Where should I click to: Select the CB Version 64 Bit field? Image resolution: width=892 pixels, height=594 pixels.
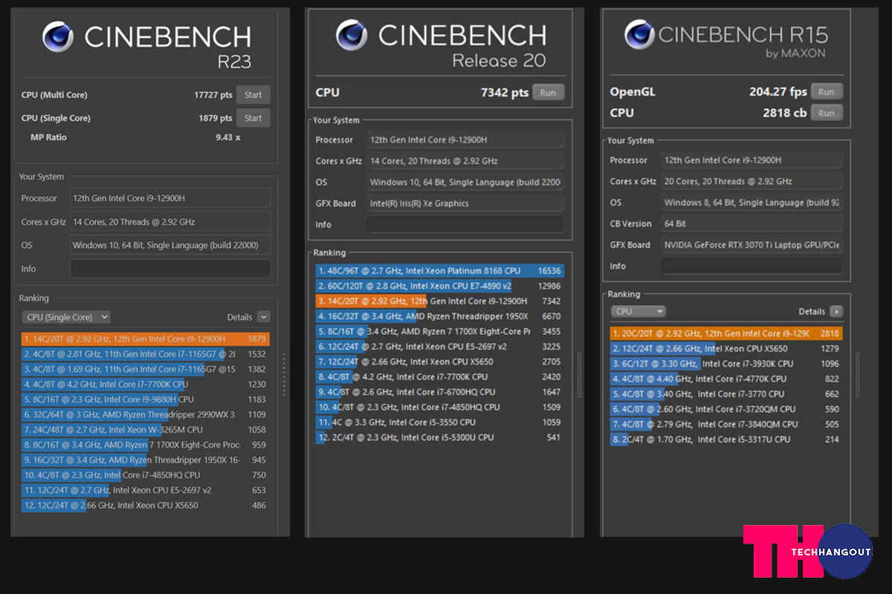tap(752, 223)
